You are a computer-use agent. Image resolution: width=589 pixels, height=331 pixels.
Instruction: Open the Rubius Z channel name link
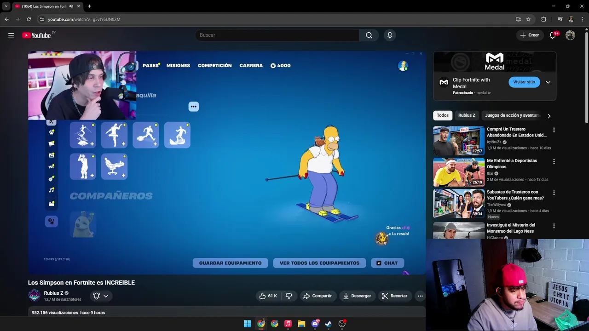point(53,293)
